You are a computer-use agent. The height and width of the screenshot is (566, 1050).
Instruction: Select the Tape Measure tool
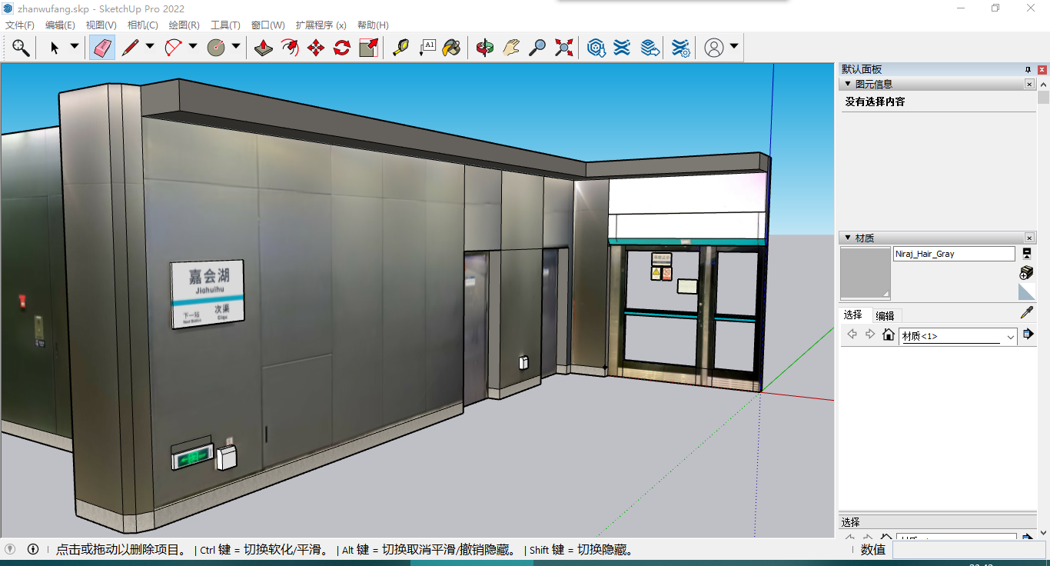(400, 48)
